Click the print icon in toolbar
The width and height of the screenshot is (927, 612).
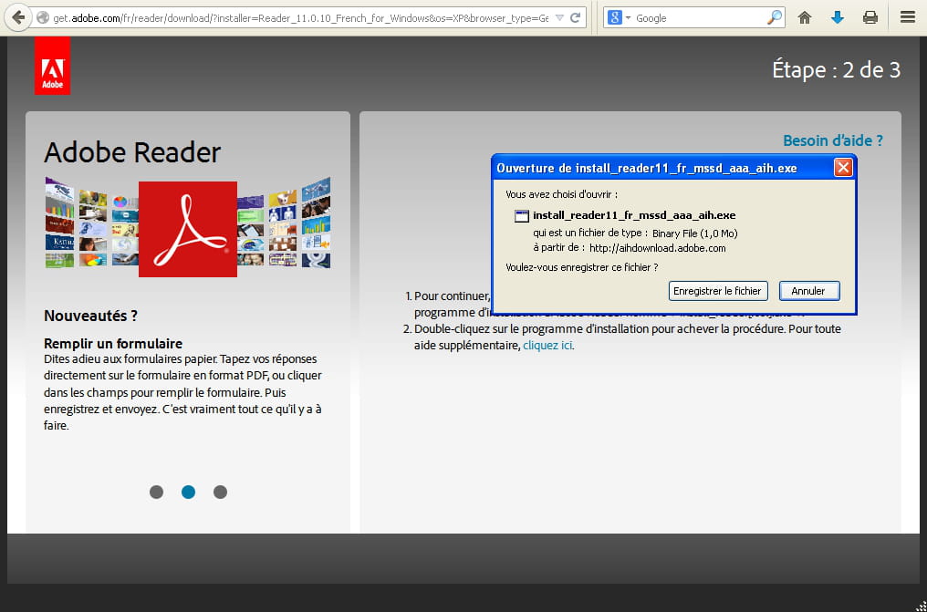(870, 17)
